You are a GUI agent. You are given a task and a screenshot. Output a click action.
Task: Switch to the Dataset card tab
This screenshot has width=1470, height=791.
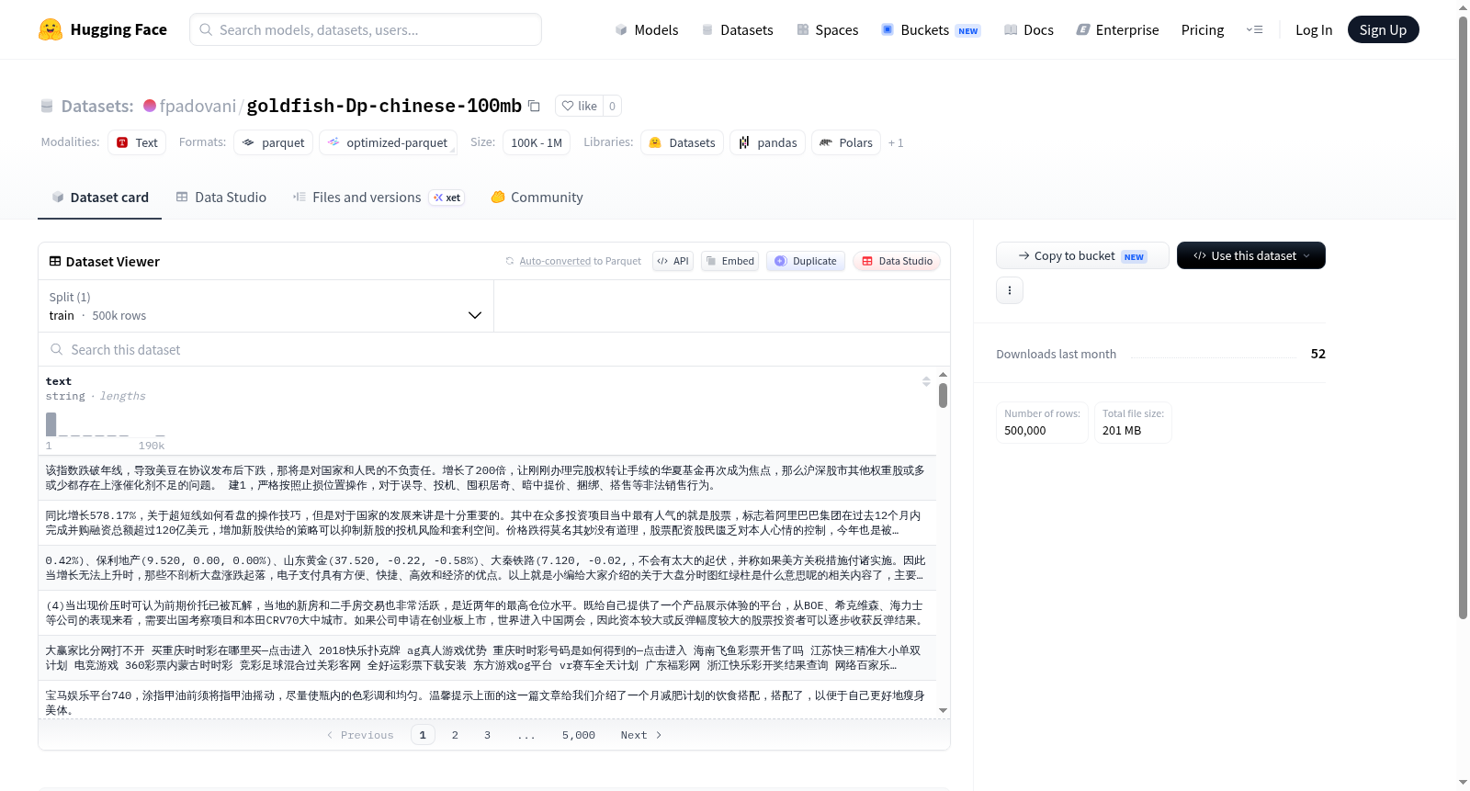[100, 198]
